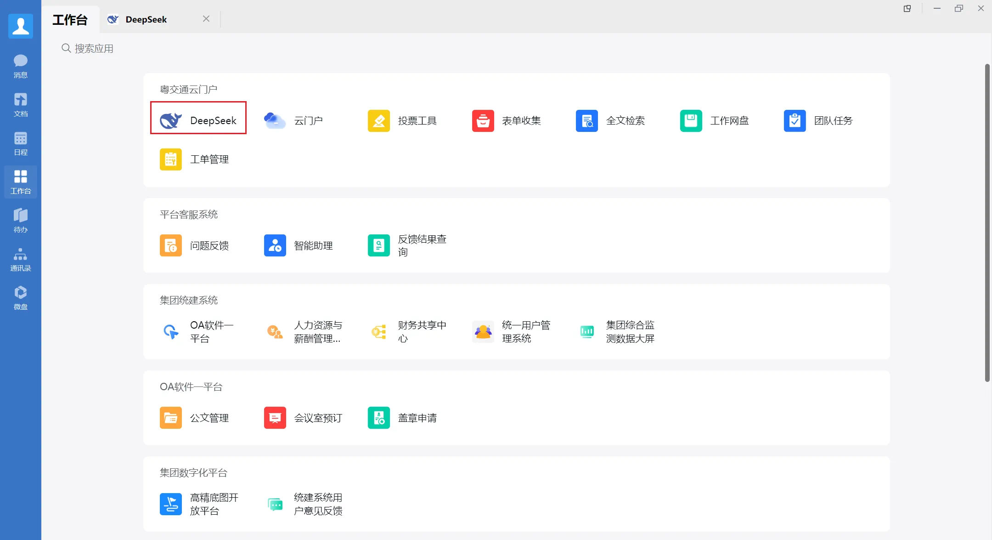Click the OA软件一平台 section heading

point(191,387)
